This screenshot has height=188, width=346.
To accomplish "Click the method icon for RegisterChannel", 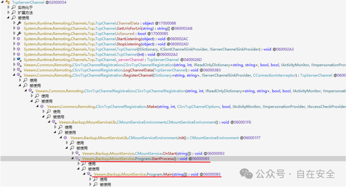I will tap(19, 75).
